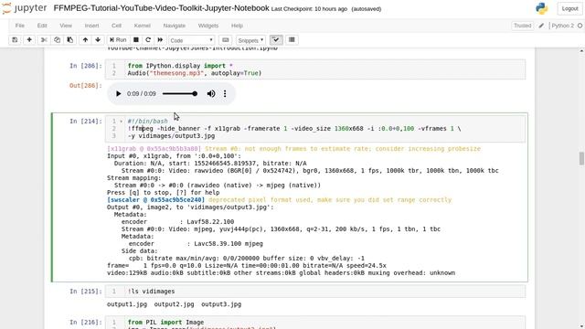Viewport: 585px width, 329px height.
Task: Interrupt the kernel stop icon
Action: pyautogui.click(x=136, y=40)
